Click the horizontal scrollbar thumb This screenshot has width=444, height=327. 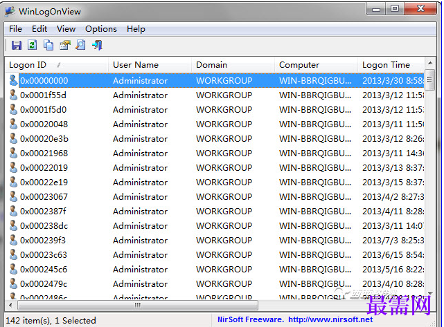click(x=138, y=306)
